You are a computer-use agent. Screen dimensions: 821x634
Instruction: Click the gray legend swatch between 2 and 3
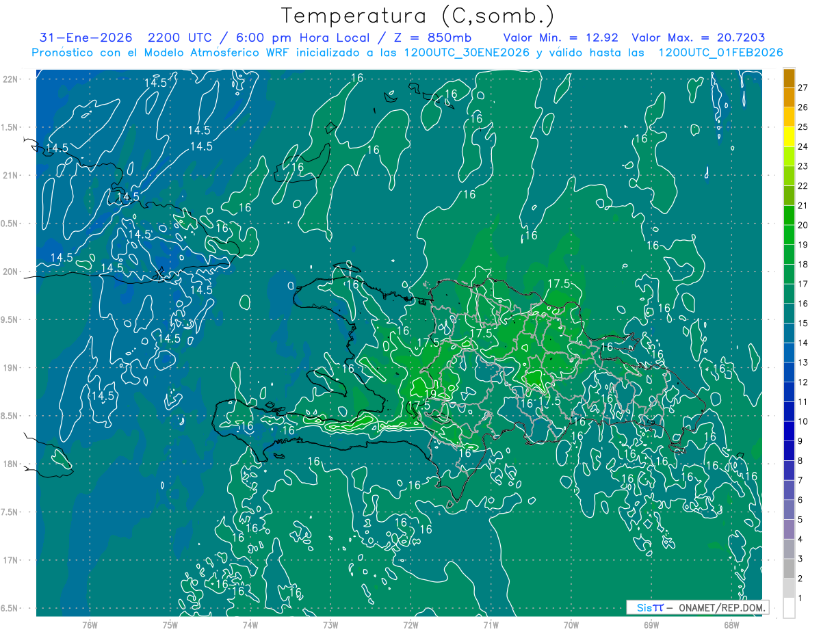(789, 568)
